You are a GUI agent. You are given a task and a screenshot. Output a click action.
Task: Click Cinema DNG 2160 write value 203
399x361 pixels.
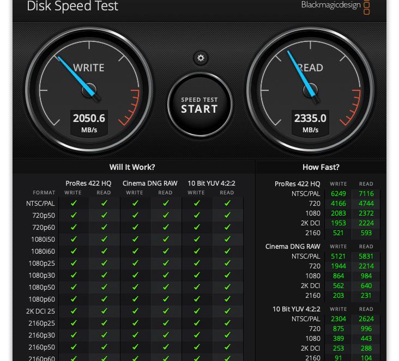[x=338, y=296]
